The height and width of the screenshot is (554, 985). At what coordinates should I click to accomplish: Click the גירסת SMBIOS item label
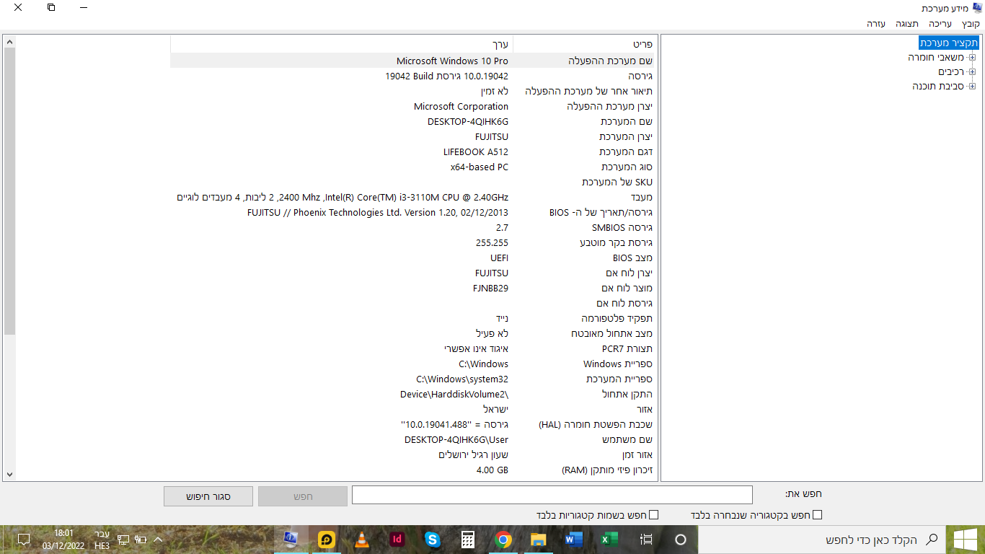coord(622,227)
